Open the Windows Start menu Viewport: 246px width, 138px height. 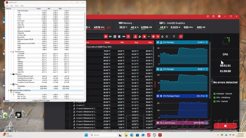86,135
